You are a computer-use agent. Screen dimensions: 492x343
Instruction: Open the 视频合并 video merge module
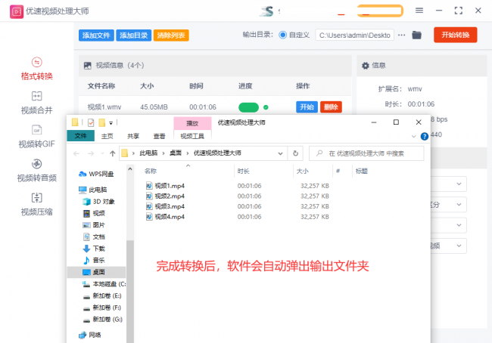coord(37,103)
